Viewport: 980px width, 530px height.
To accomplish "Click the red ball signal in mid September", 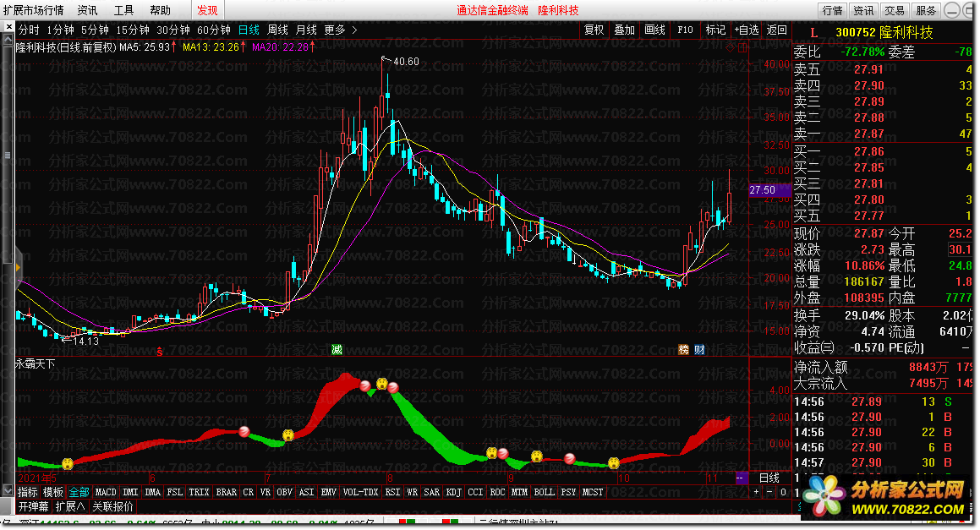I will 569,459.
